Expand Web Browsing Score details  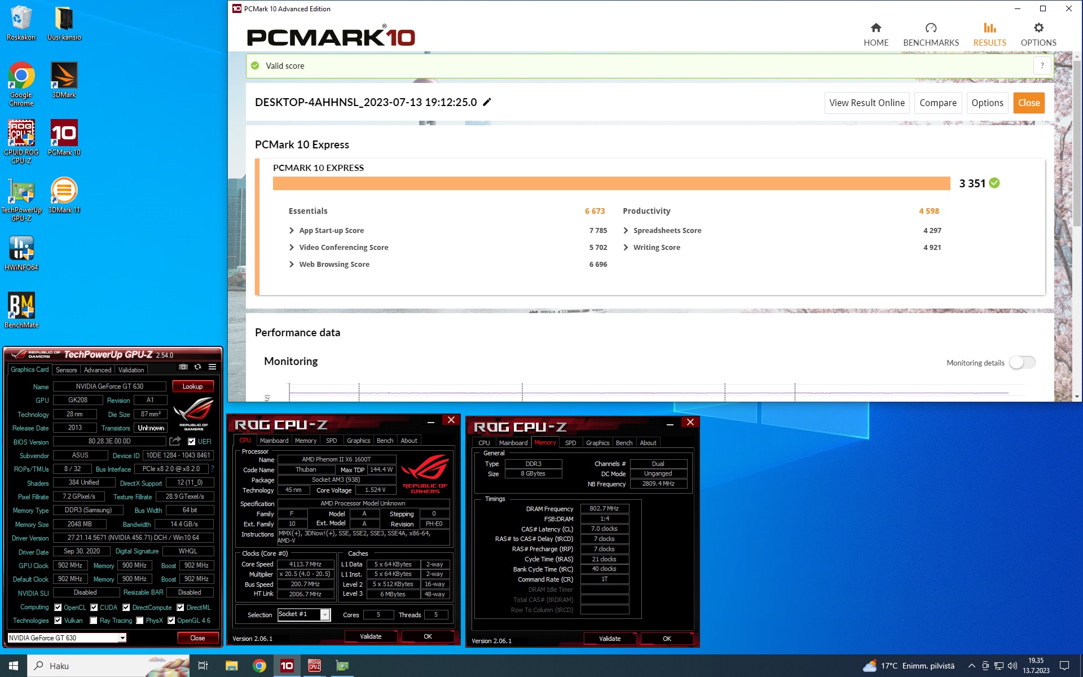[292, 264]
